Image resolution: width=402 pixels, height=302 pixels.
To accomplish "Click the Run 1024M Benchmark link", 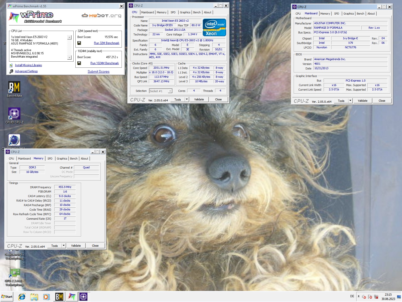I will point(105,63).
